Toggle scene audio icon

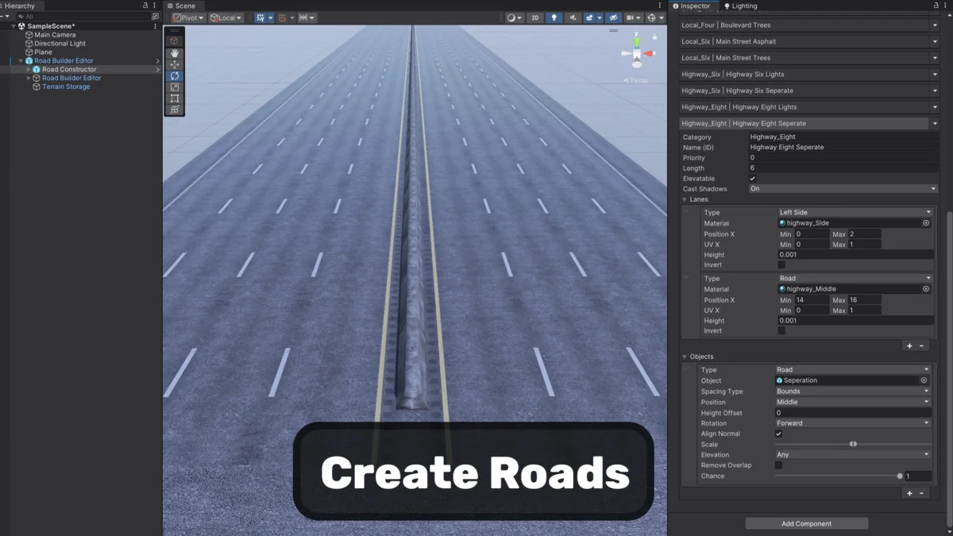(573, 17)
